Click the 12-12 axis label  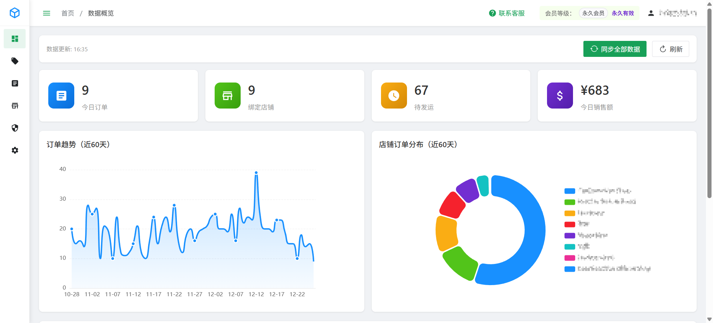(x=256, y=294)
